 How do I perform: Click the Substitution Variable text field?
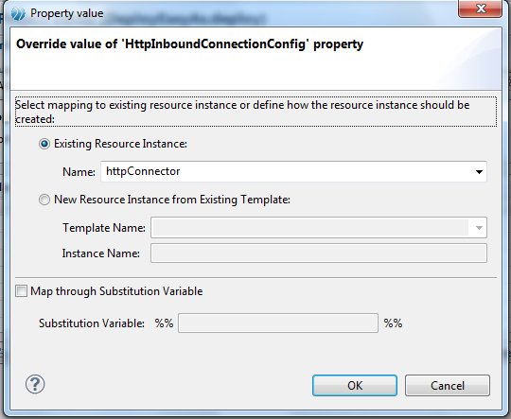pyautogui.click(x=278, y=323)
